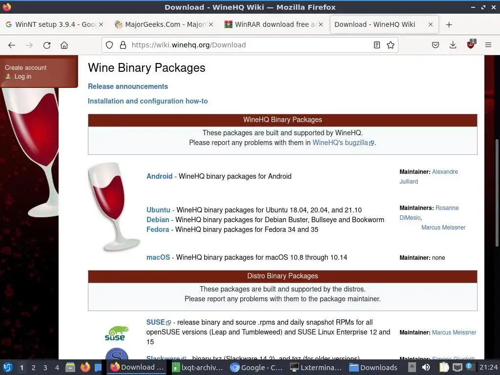Click the page vertical scrollbar thumb

click(497, 193)
